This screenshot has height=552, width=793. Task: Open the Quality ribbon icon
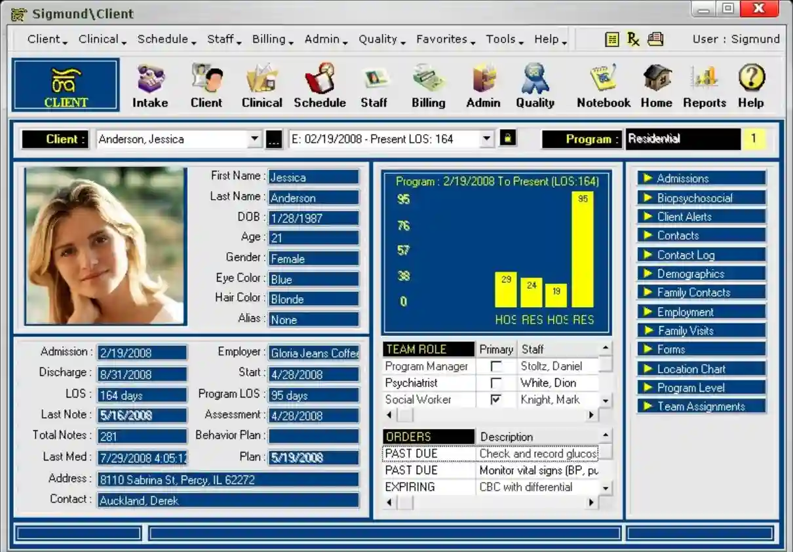[535, 84]
